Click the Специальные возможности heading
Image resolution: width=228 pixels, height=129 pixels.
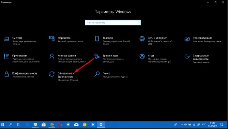[201, 57]
